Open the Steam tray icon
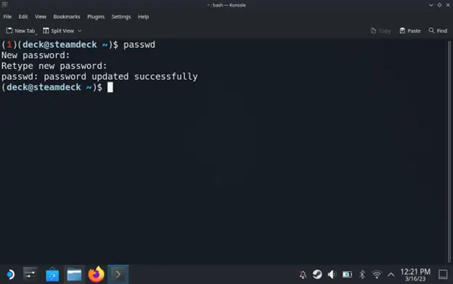Screen dimensions: 453x284 [317, 274]
